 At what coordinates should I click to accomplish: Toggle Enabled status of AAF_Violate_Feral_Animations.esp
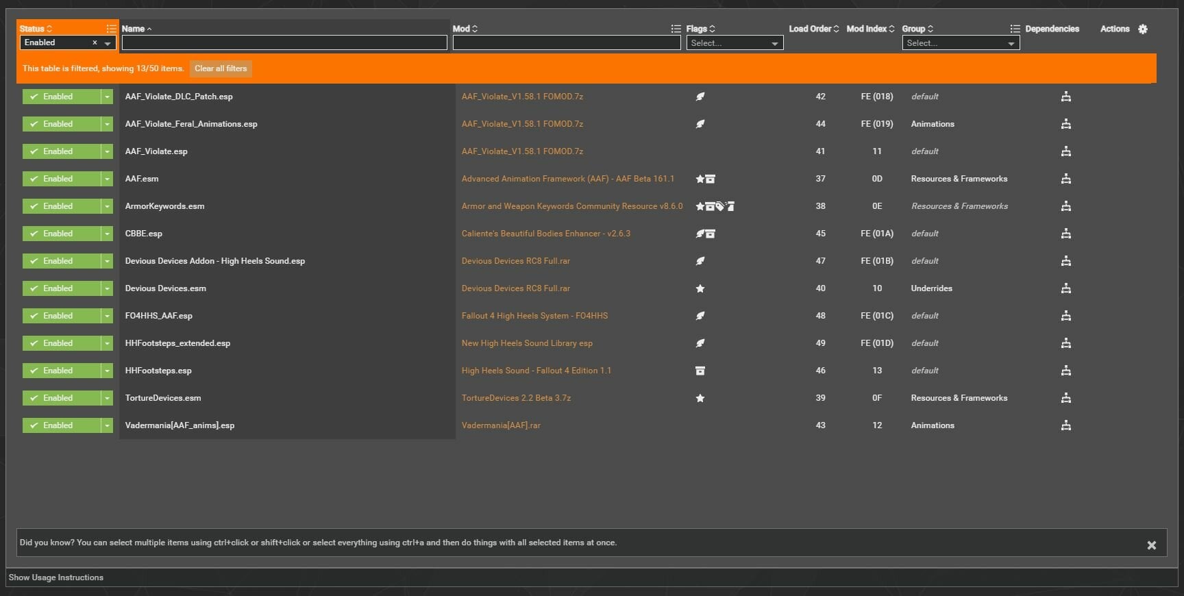click(x=62, y=124)
